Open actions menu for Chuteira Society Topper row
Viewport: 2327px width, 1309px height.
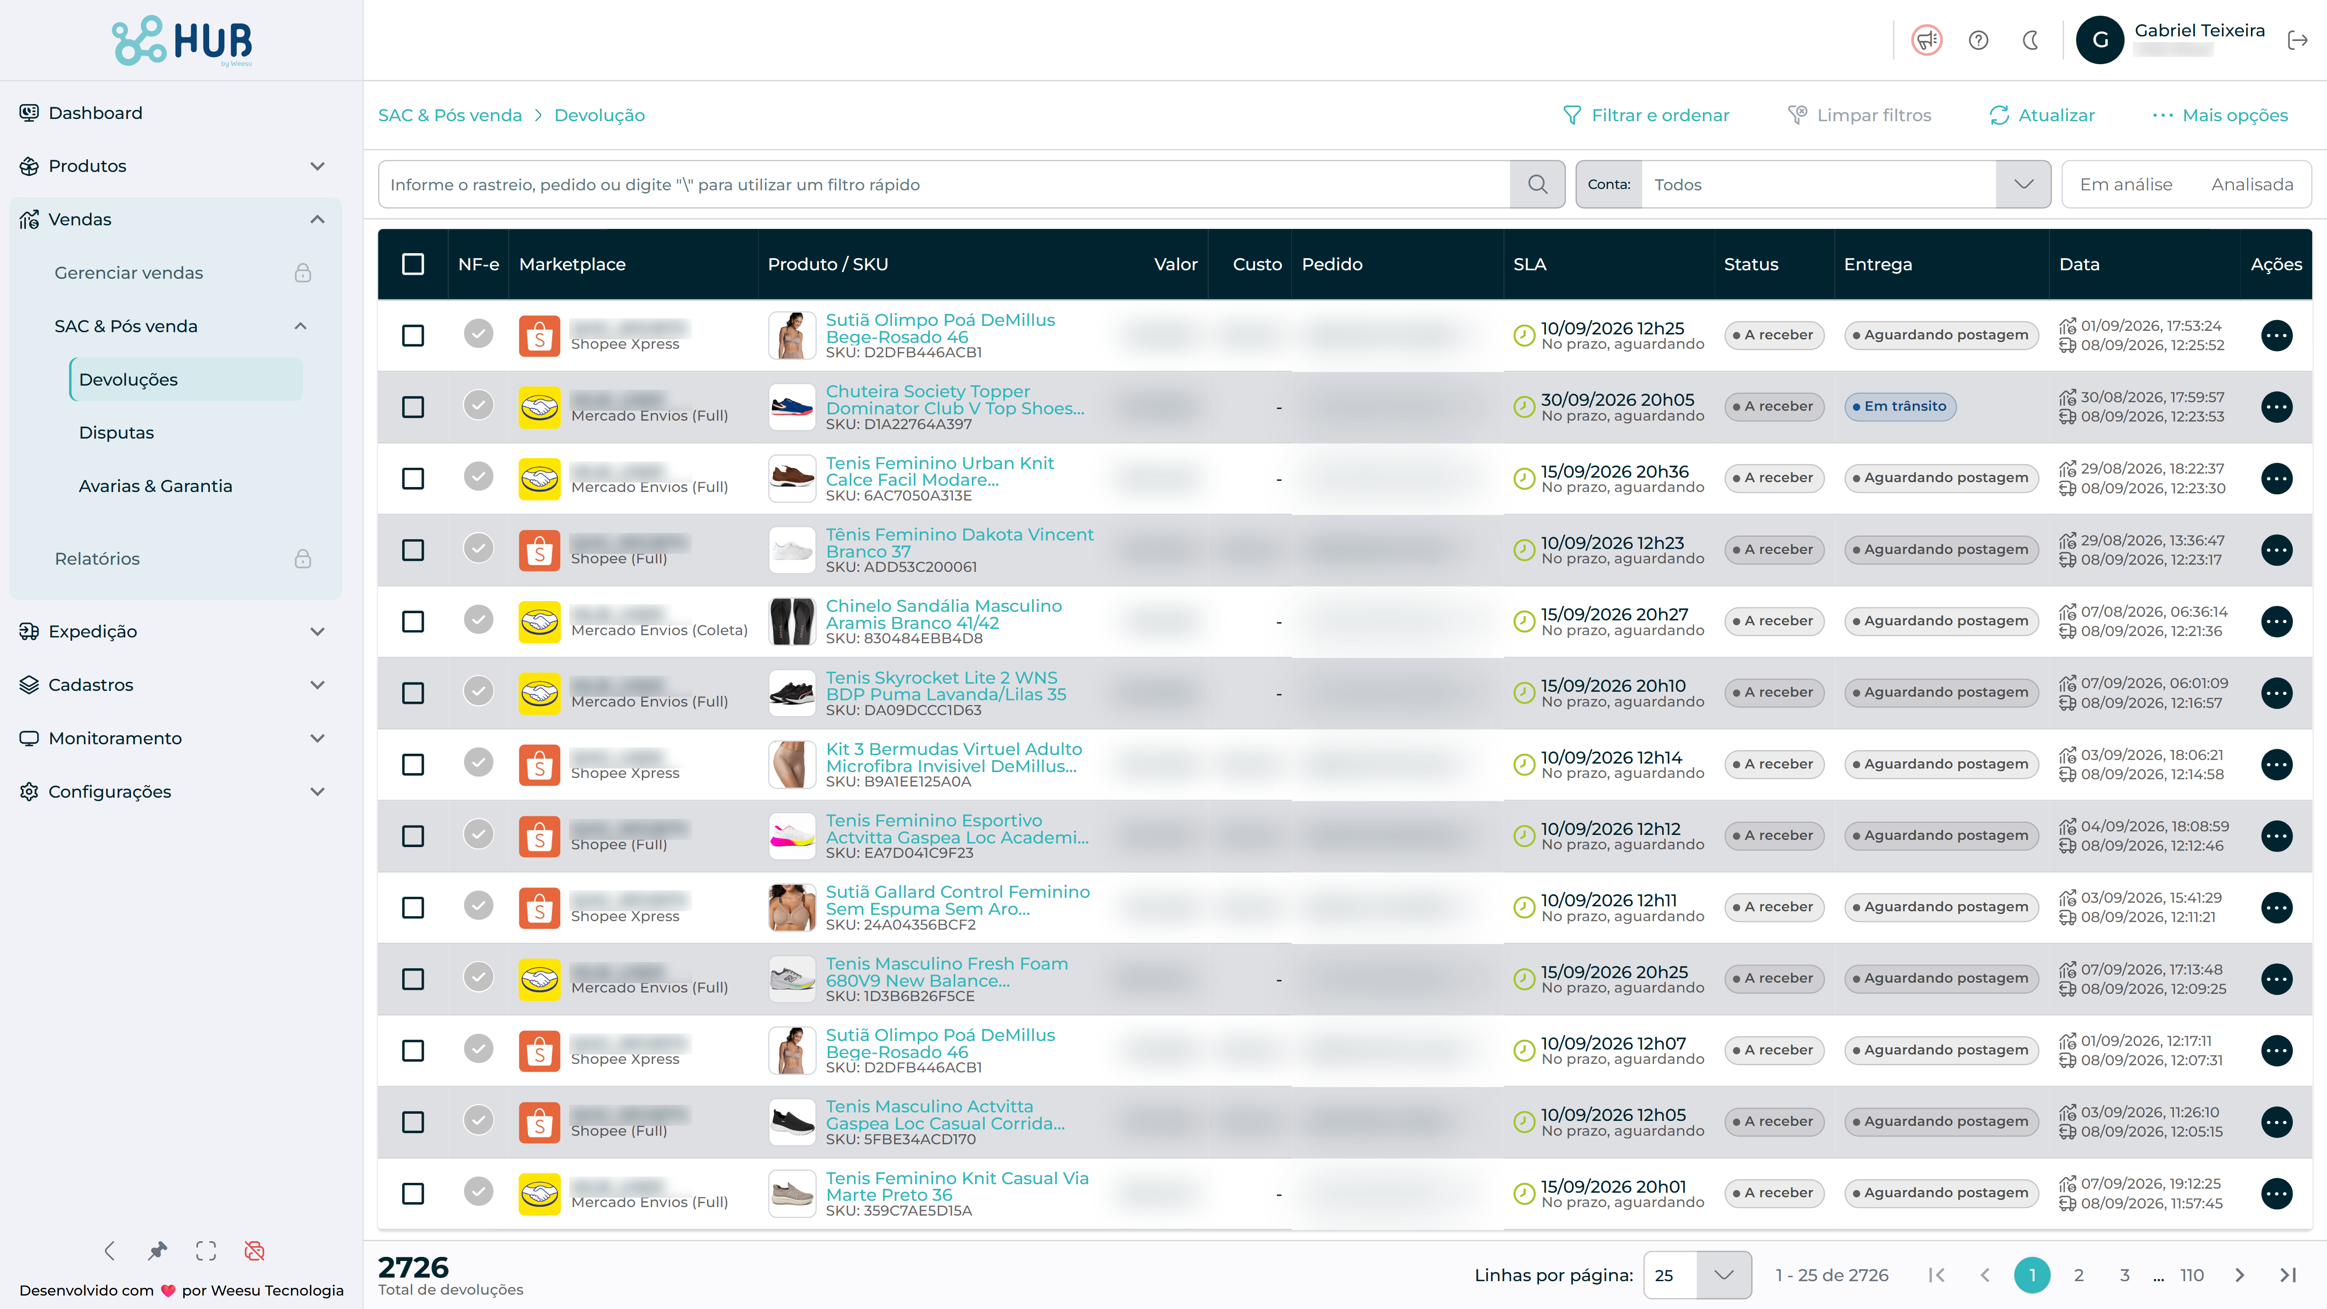click(2275, 408)
